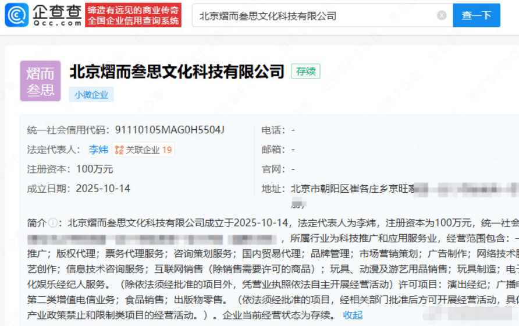This screenshot has height=326, width=519.
Task: Click the 企查查 Qcc.com brand text
Action: pos(56,15)
